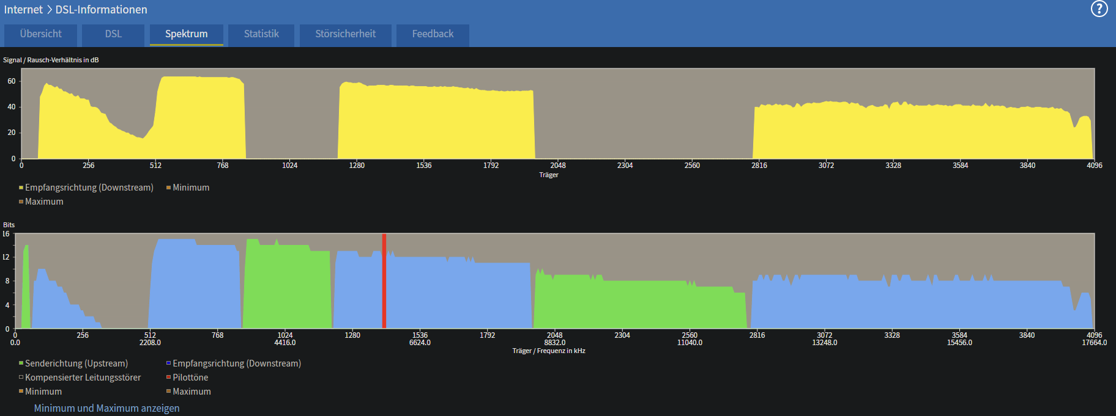1116x416 pixels.
Task: Click the Pilottöne legend color swatch
Action: pos(168,378)
